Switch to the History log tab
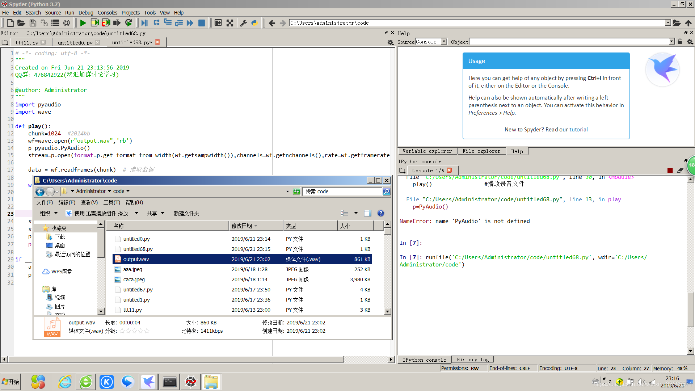695x391 pixels. (473, 360)
